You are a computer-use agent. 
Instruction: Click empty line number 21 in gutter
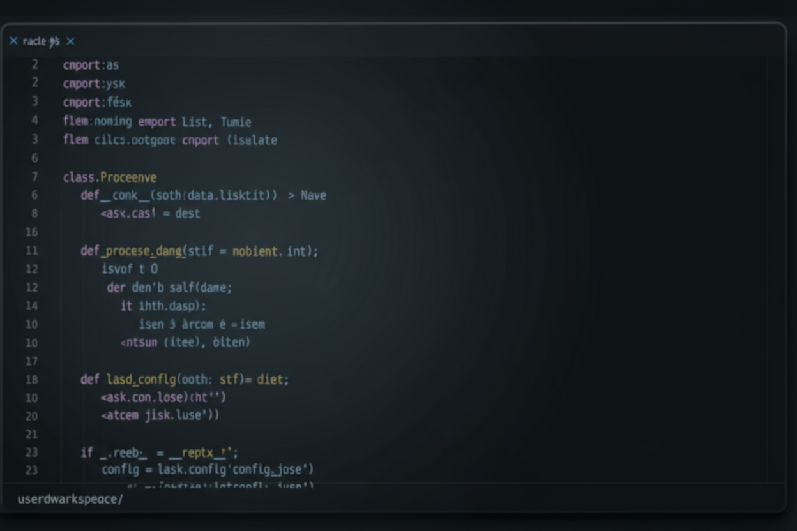[32, 435]
